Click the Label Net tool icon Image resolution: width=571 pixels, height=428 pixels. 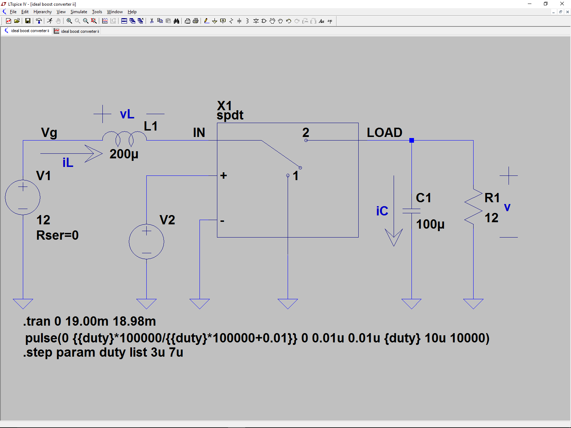[223, 21]
